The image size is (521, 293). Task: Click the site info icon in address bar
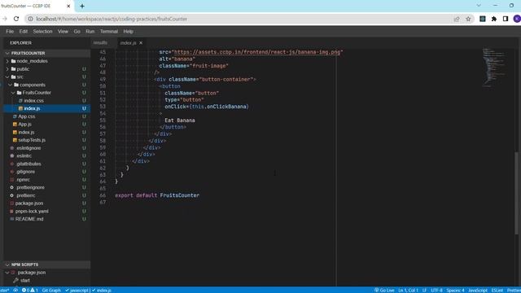[x=30, y=19]
